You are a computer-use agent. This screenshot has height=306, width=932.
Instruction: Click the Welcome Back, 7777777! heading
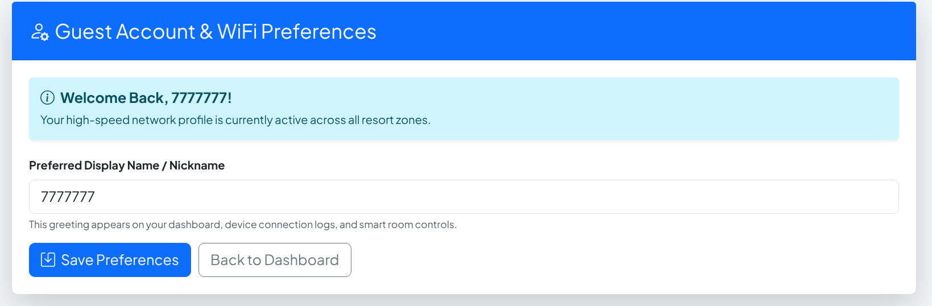click(x=146, y=98)
